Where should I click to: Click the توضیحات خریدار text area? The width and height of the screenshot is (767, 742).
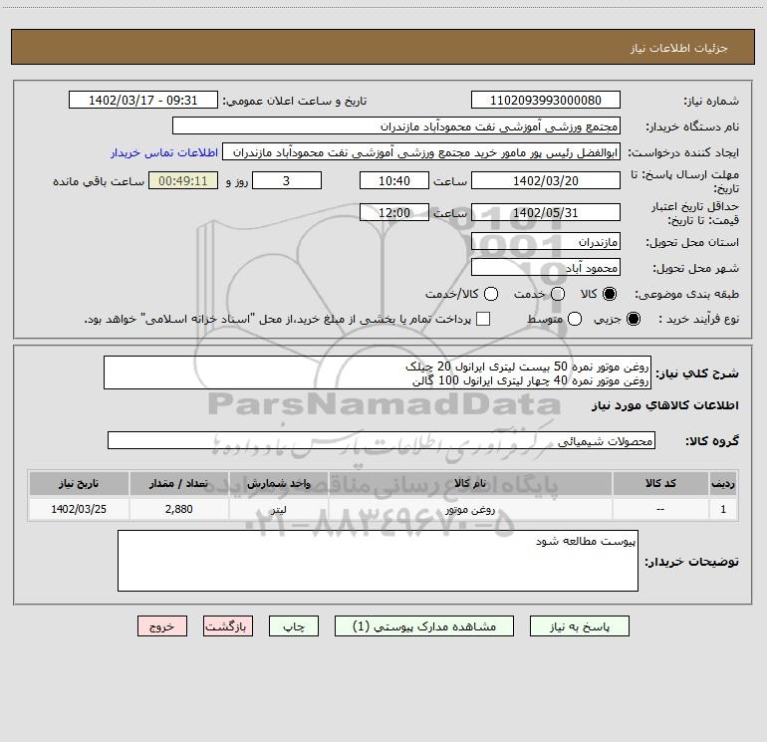[x=378, y=561]
